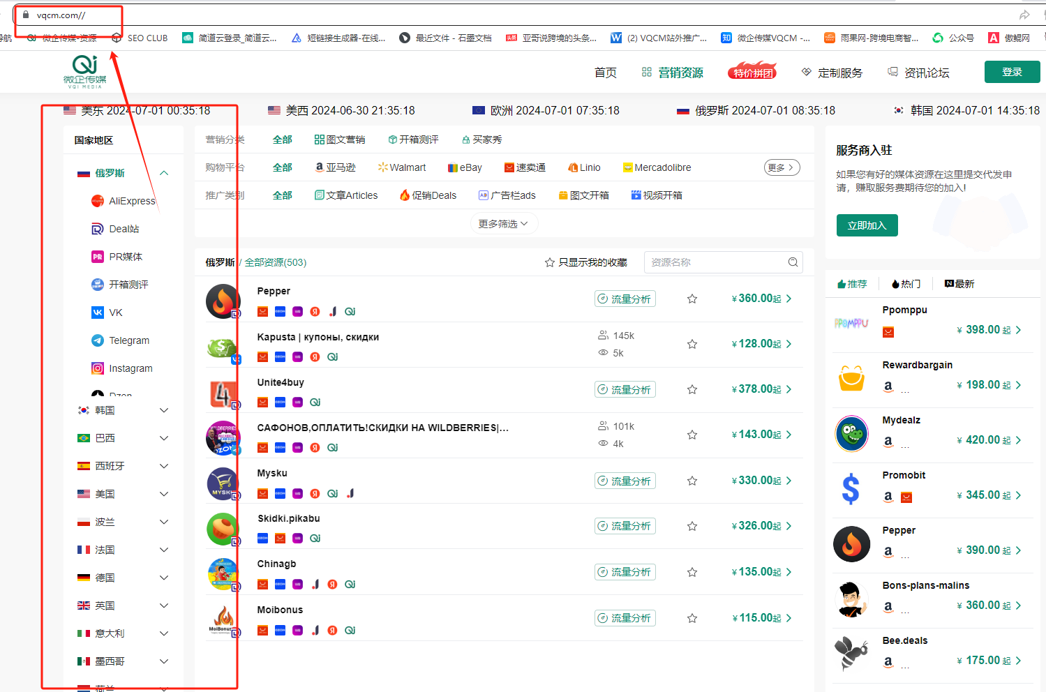Filter by 开箱测评 marketing category
This screenshot has height=692, width=1046.
(x=414, y=140)
